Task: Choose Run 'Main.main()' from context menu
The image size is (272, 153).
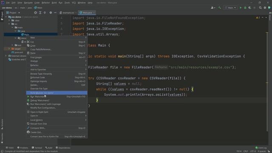Action: point(57,96)
